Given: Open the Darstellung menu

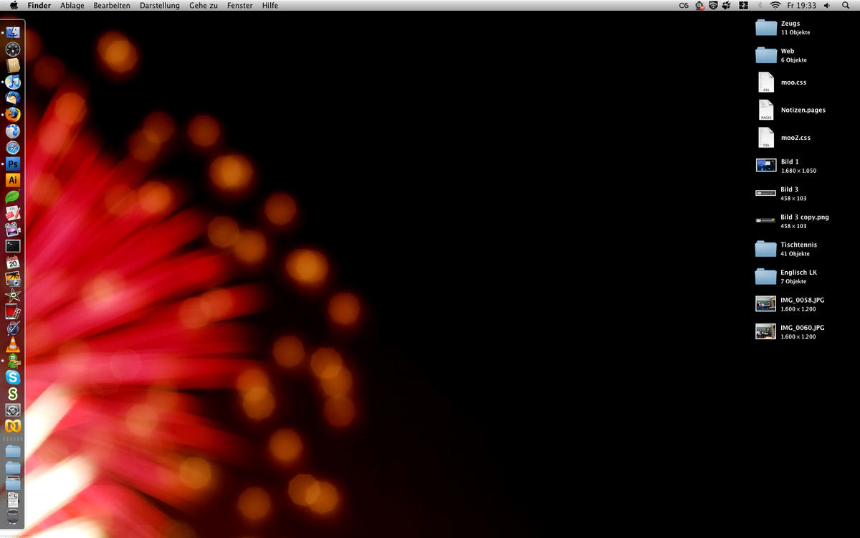Looking at the screenshot, I should pyautogui.click(x=160, y=6).
